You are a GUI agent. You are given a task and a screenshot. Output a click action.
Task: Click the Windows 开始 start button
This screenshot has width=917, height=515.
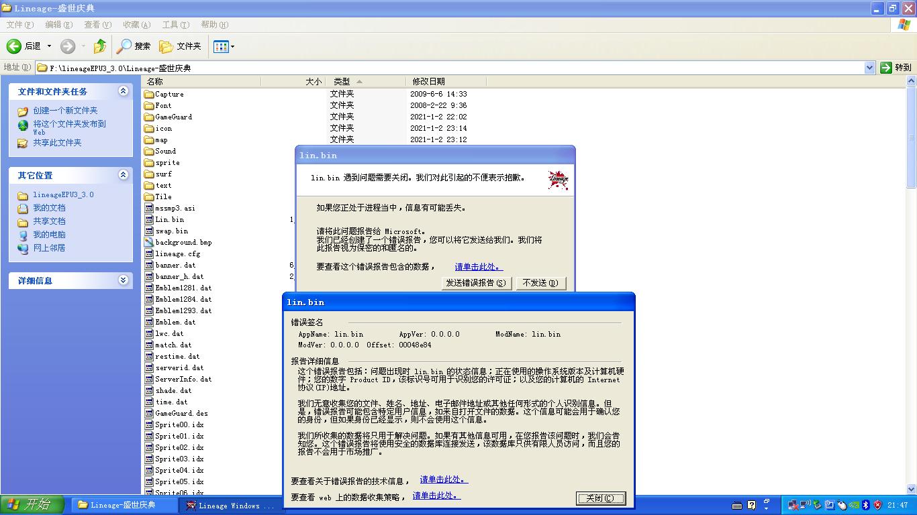[32, 505]
